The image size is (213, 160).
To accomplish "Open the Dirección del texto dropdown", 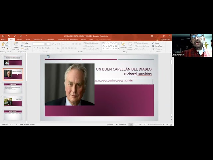I will 91,43.
